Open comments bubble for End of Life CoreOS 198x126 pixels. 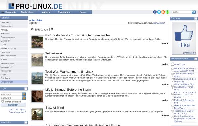(172, 94)
